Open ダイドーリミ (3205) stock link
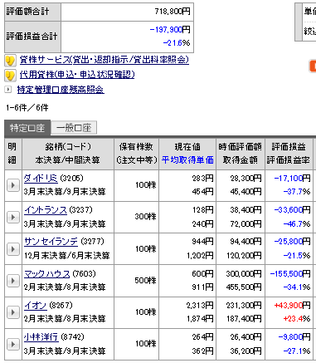Image resolution: width=316 pixels, height=363 pixels. pos(41,178)
